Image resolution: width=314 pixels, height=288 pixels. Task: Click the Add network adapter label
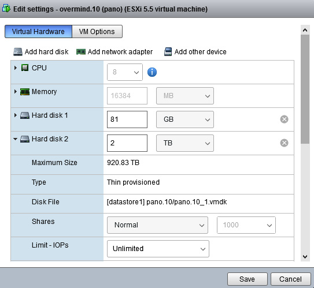[120, 52]
